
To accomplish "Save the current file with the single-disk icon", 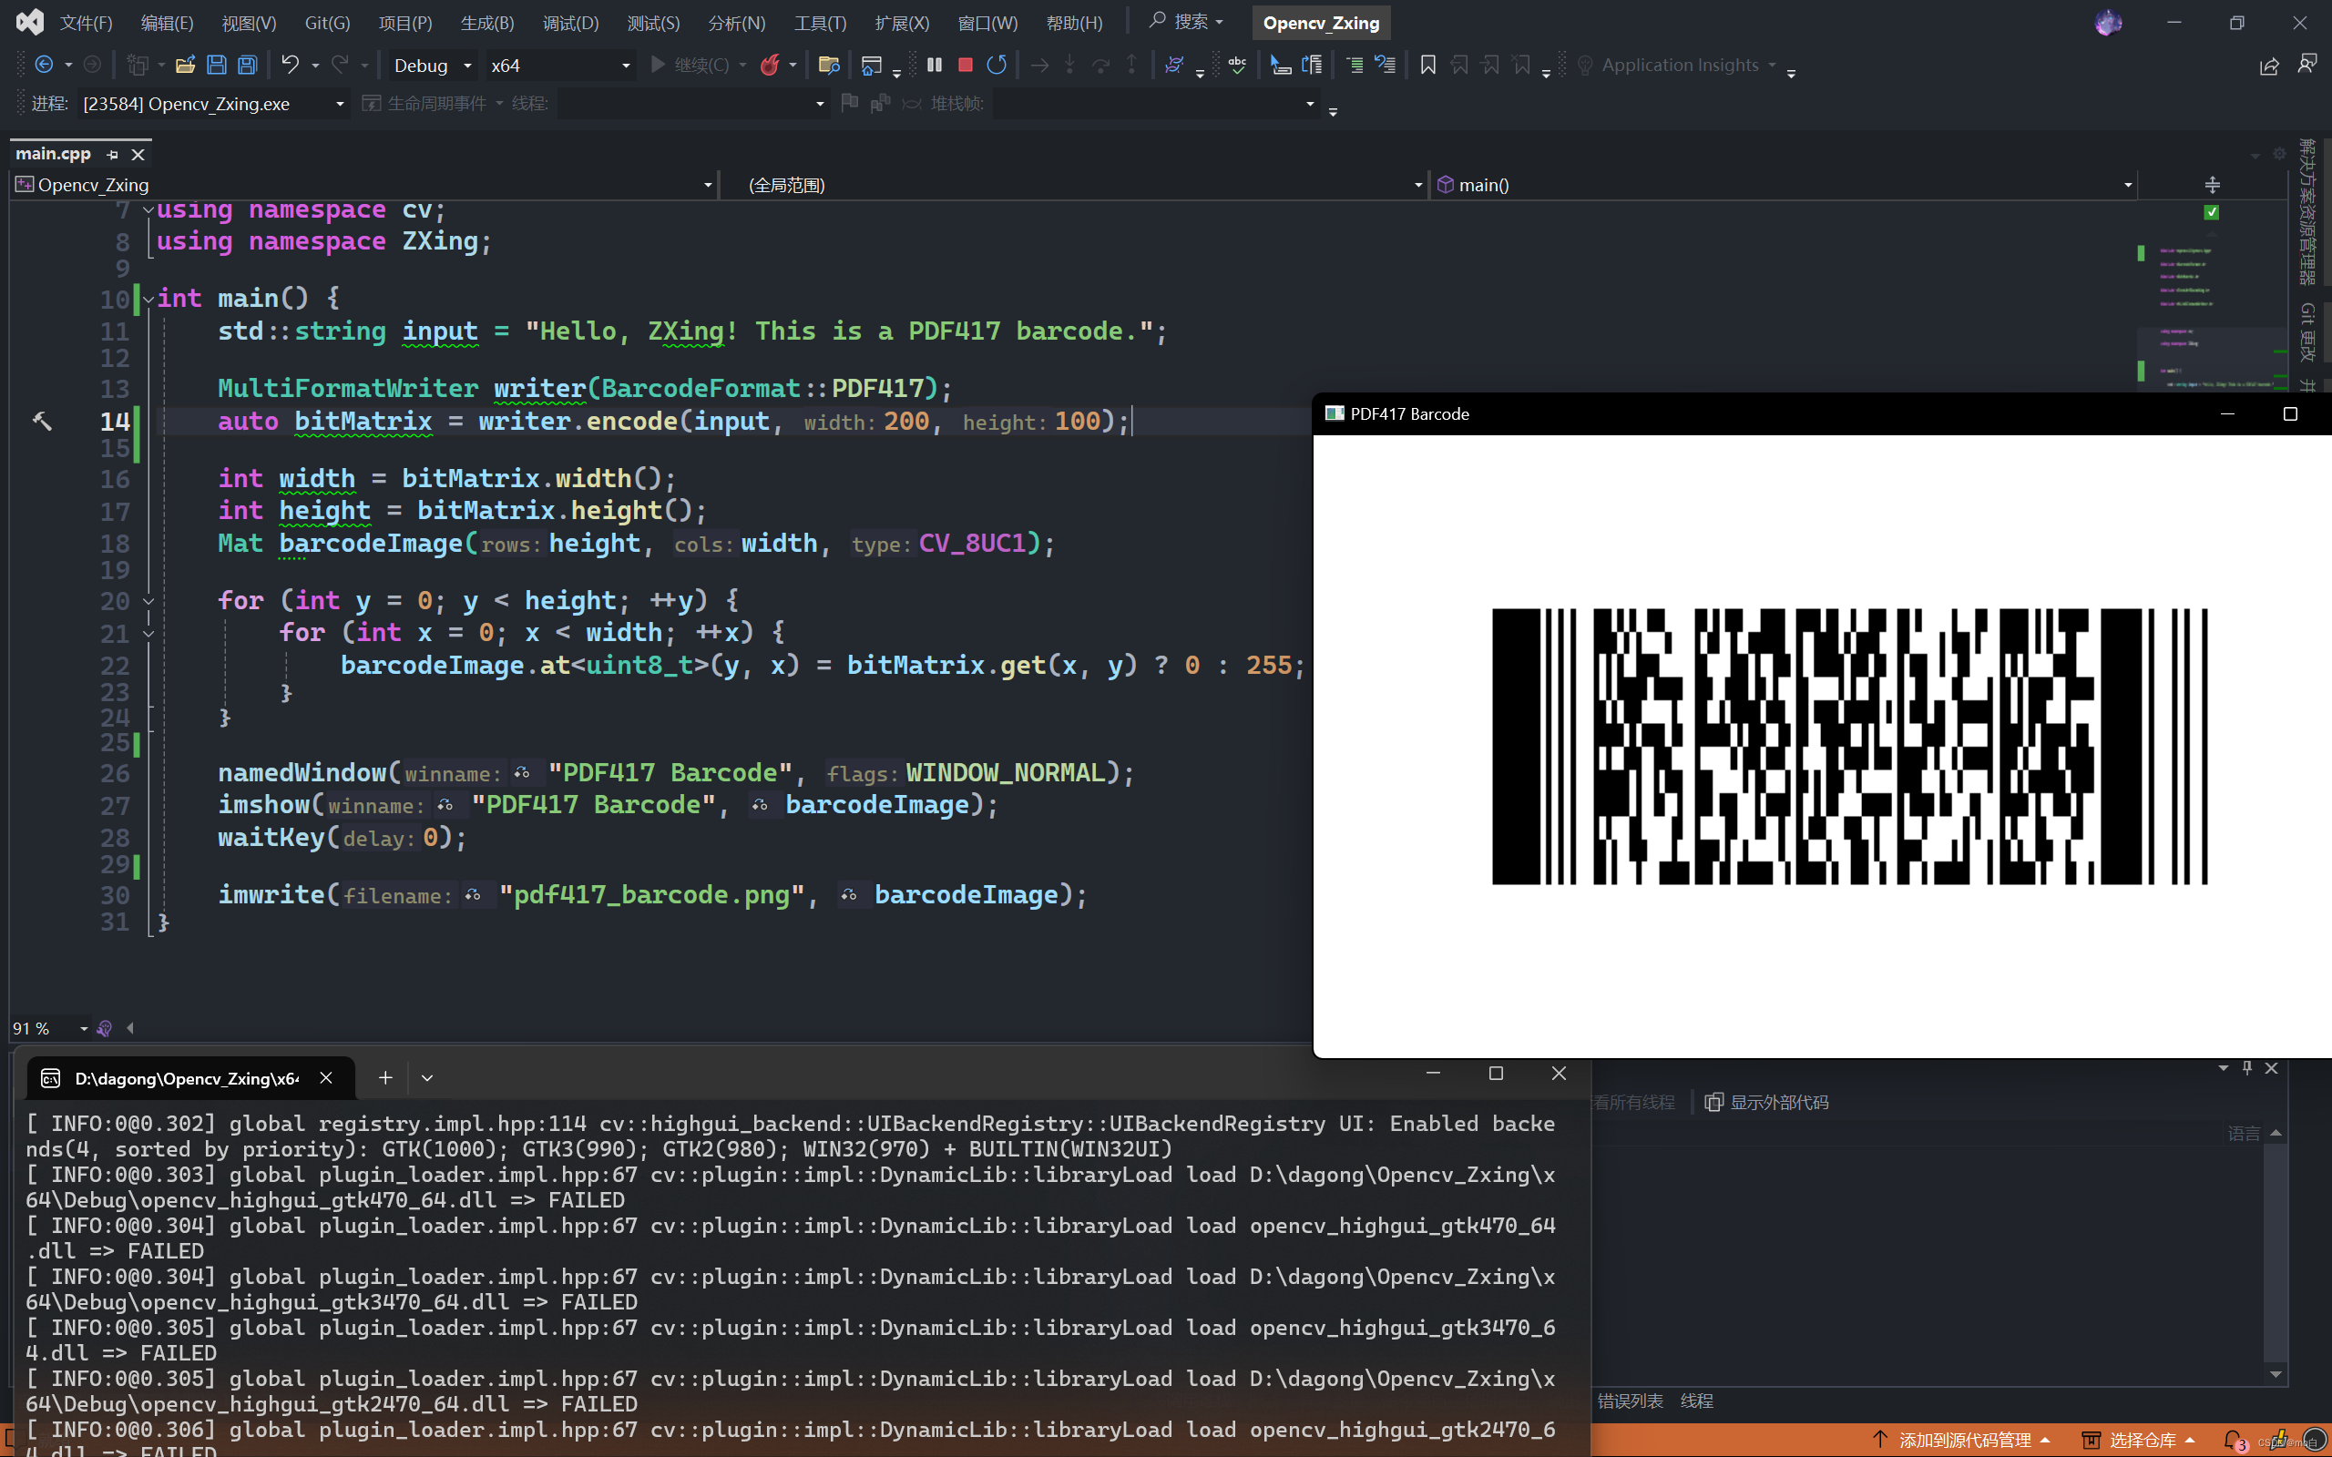I will (x=217, y=65).
